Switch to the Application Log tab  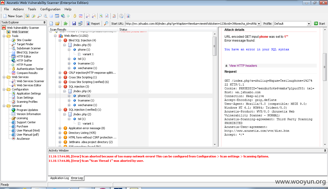click(59, 178)
